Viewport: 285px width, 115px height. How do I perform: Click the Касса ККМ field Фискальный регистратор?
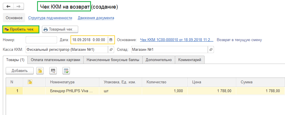67,49
